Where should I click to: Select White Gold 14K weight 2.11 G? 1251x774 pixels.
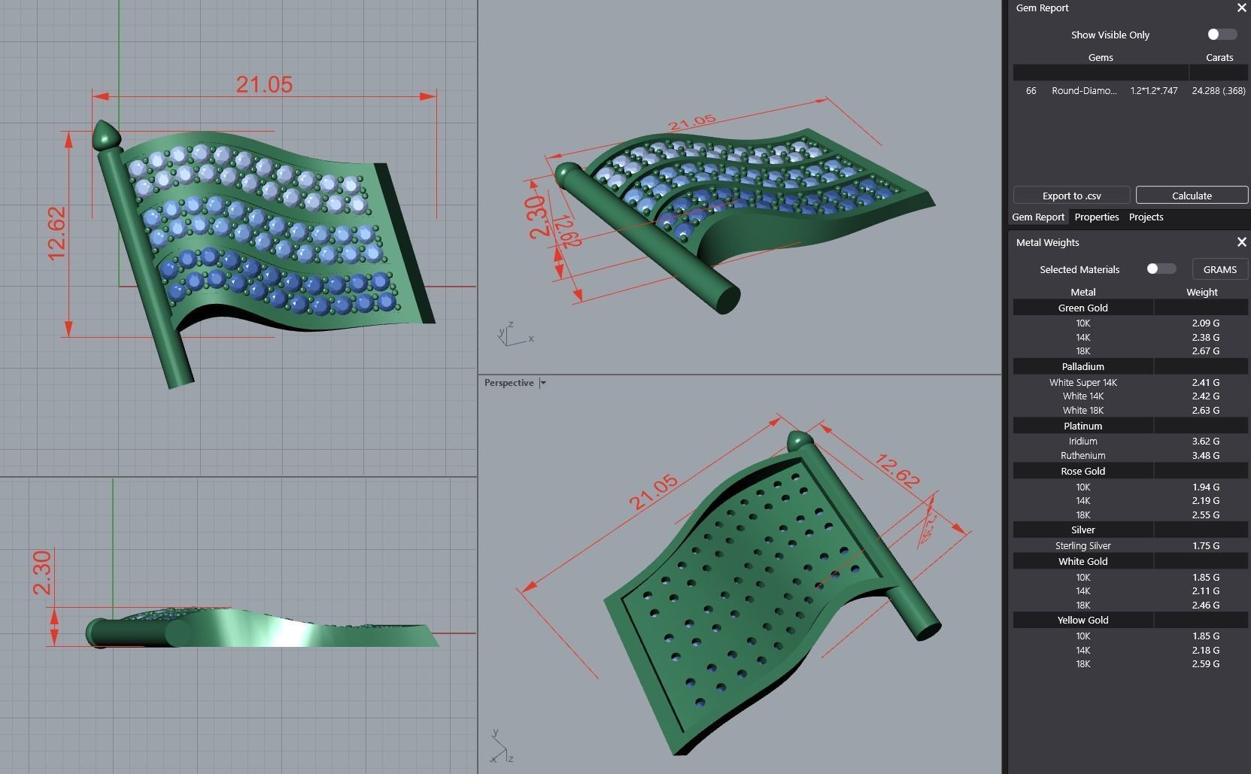click(x=1205, y=590)
